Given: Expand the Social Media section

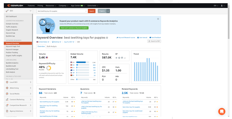Looking at the screenshot, I should tap(30, 94).
